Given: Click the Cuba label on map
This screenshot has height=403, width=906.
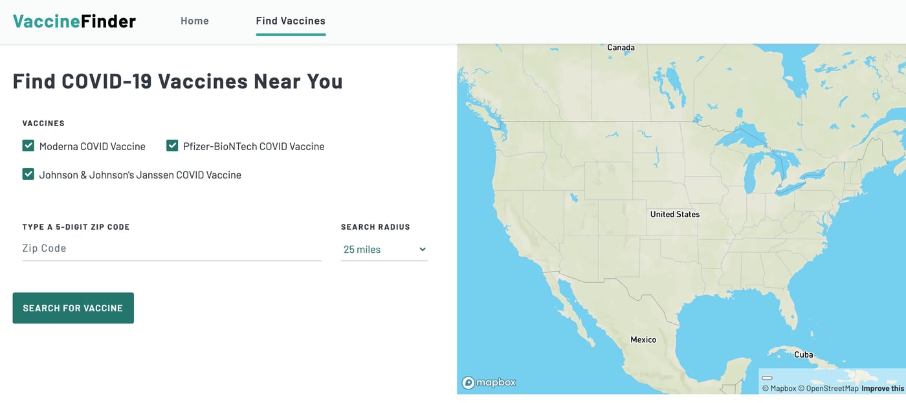Looking at the screenshot, I should tap(803, 354).
